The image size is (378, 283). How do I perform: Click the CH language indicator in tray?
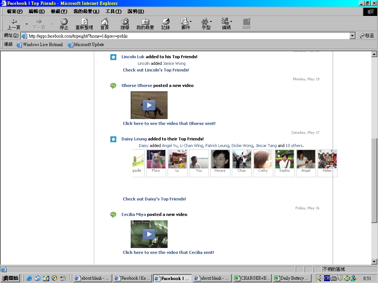[327, 278]
